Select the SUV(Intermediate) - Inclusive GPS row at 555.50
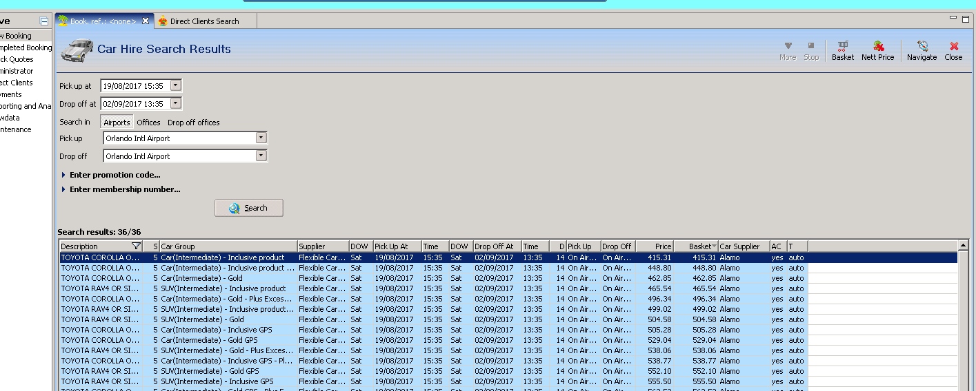976x391 pixels. [508, 381]
